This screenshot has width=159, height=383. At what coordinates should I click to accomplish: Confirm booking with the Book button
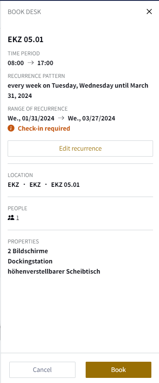pos(119,369)
